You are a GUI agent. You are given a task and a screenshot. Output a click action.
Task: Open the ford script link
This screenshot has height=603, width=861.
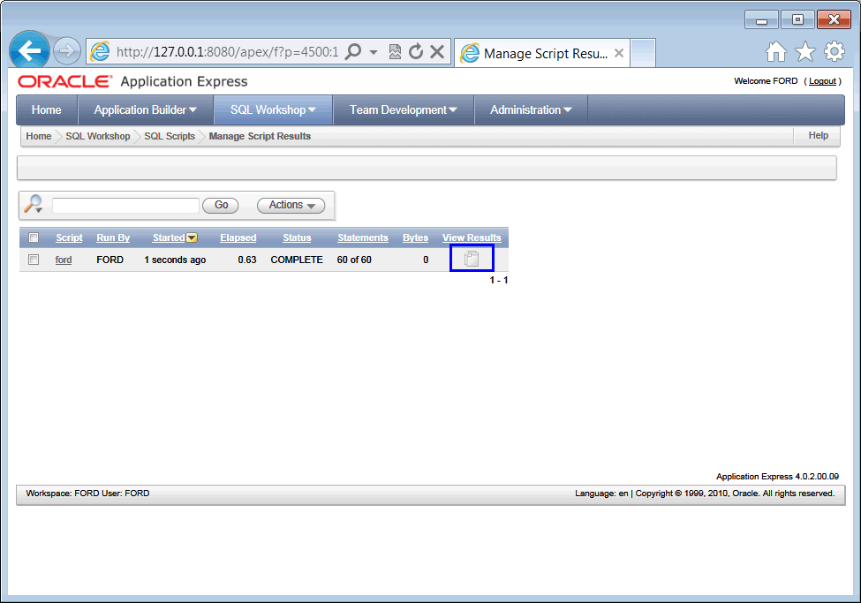click(x=64, y=260)
